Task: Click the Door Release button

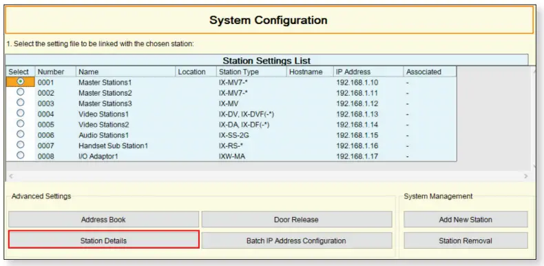Action: (x=297, y=219)
